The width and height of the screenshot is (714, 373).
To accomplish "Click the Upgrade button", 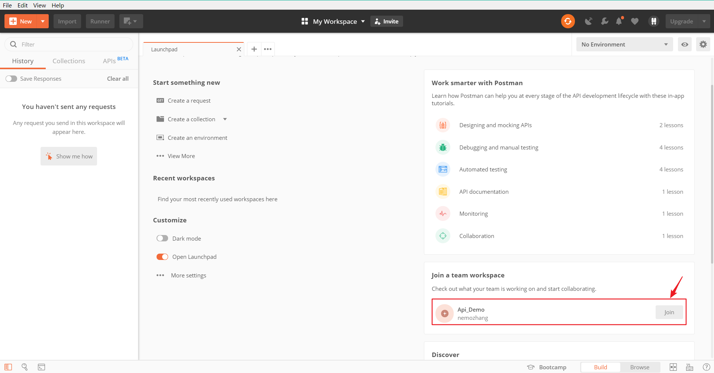I will point(682,21).
